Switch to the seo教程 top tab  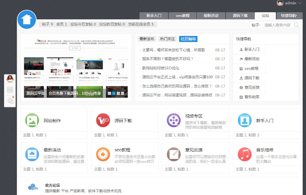click(x=182, y=16)
